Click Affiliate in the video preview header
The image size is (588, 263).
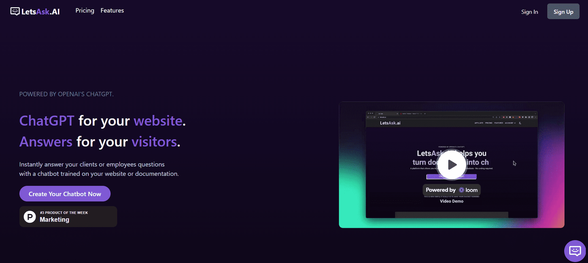479,123
